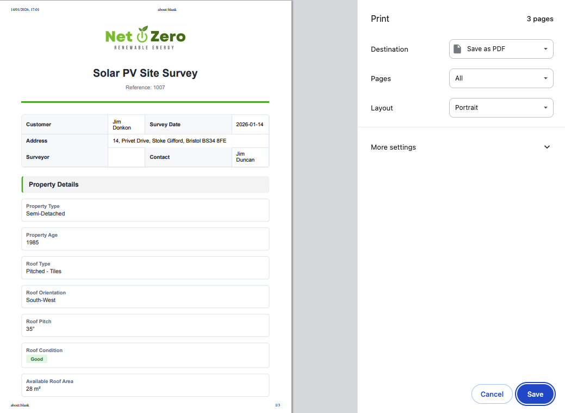
Task: Click the Net Zero logo in preview
Action: [x=145, y=38]
